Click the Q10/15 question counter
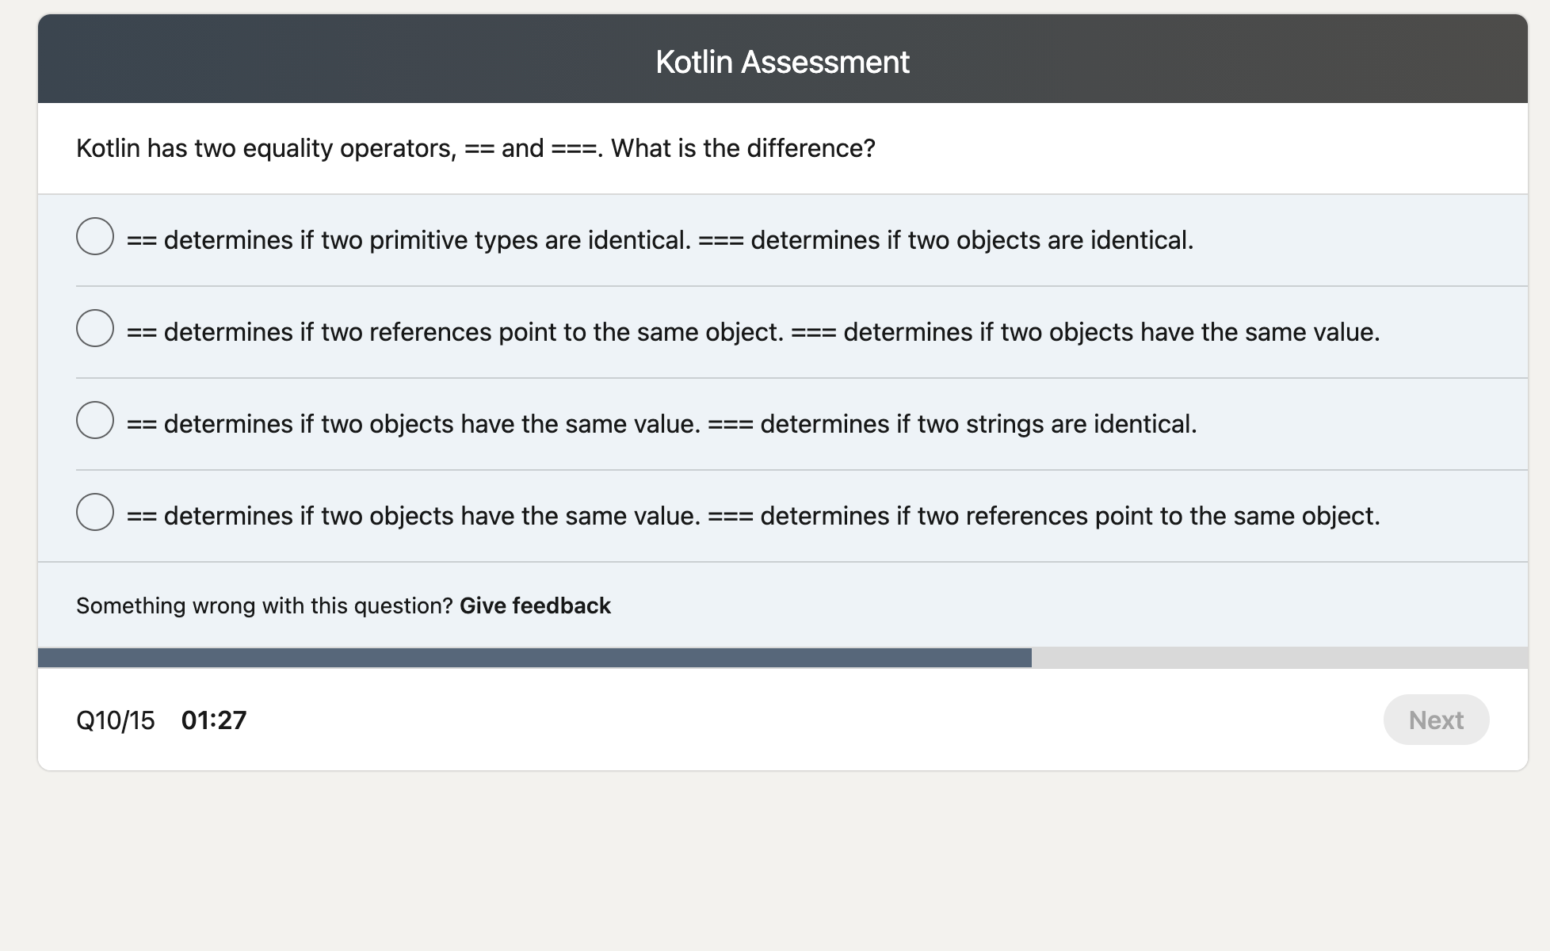The height and width of the screenshot is (951, 1550). tap(116, 720)
